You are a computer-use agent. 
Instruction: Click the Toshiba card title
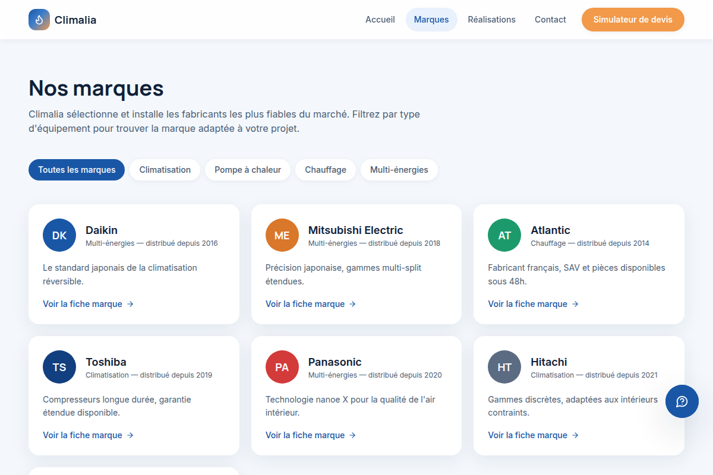click(x=106, y=362)
